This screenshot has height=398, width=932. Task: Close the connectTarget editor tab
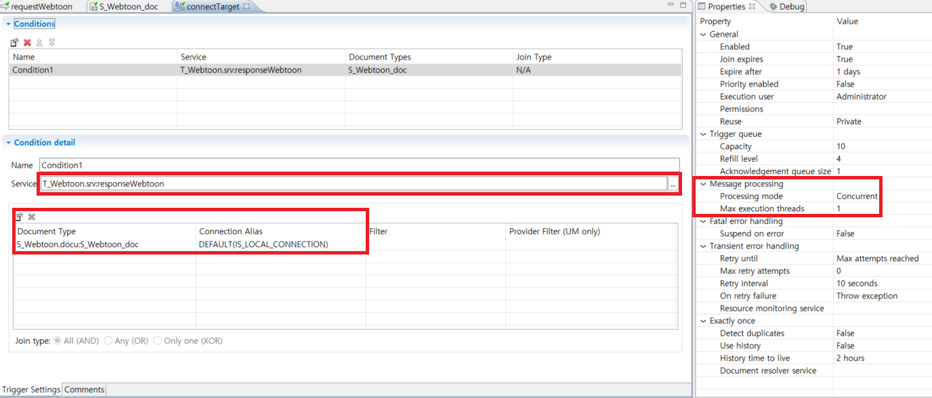(247, 6)
